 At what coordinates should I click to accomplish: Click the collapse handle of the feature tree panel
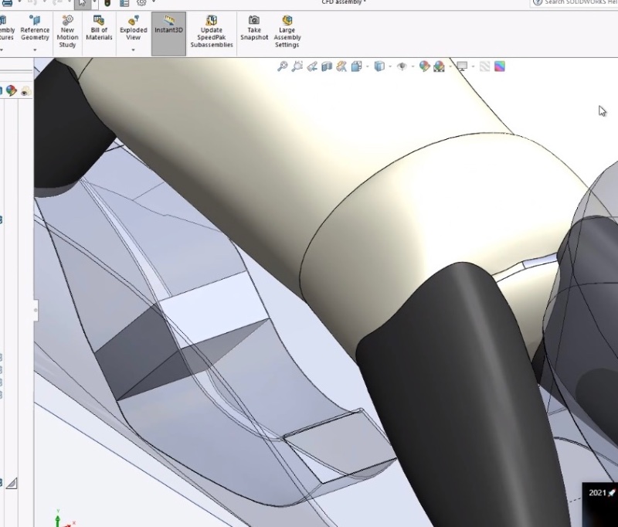coord(36,310)
